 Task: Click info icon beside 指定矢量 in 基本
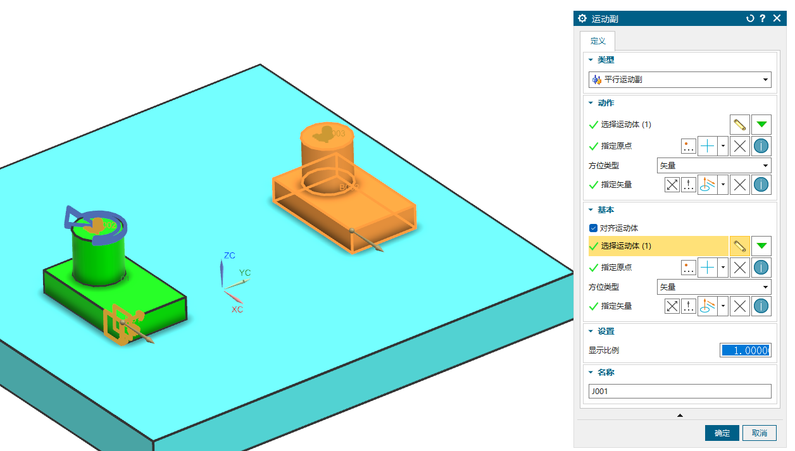click(761, 306)
